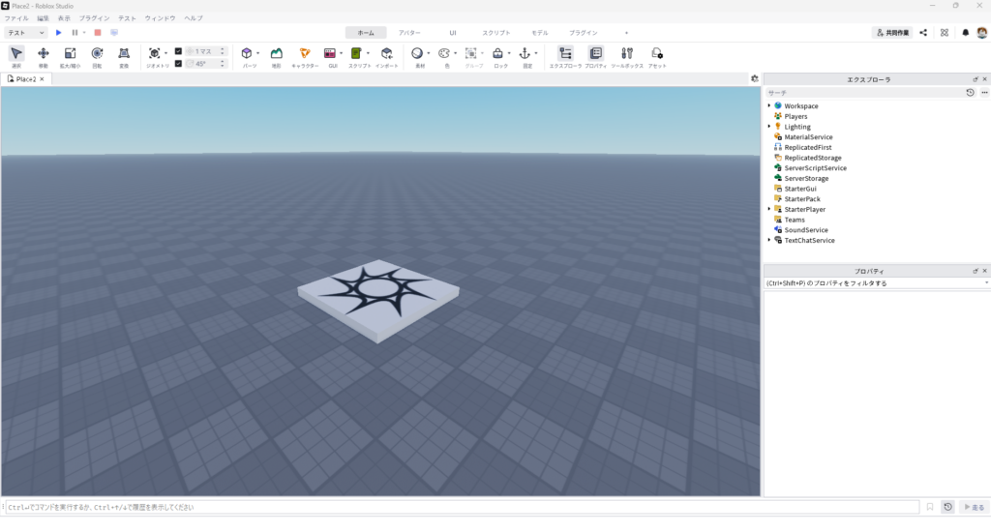Screen dimensions: 991x532
Task: Click the 共同作業 (Collaborate) button
Action: (x=892, y=33)
